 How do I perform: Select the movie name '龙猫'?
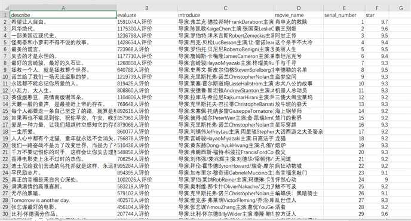coord(299,139)
